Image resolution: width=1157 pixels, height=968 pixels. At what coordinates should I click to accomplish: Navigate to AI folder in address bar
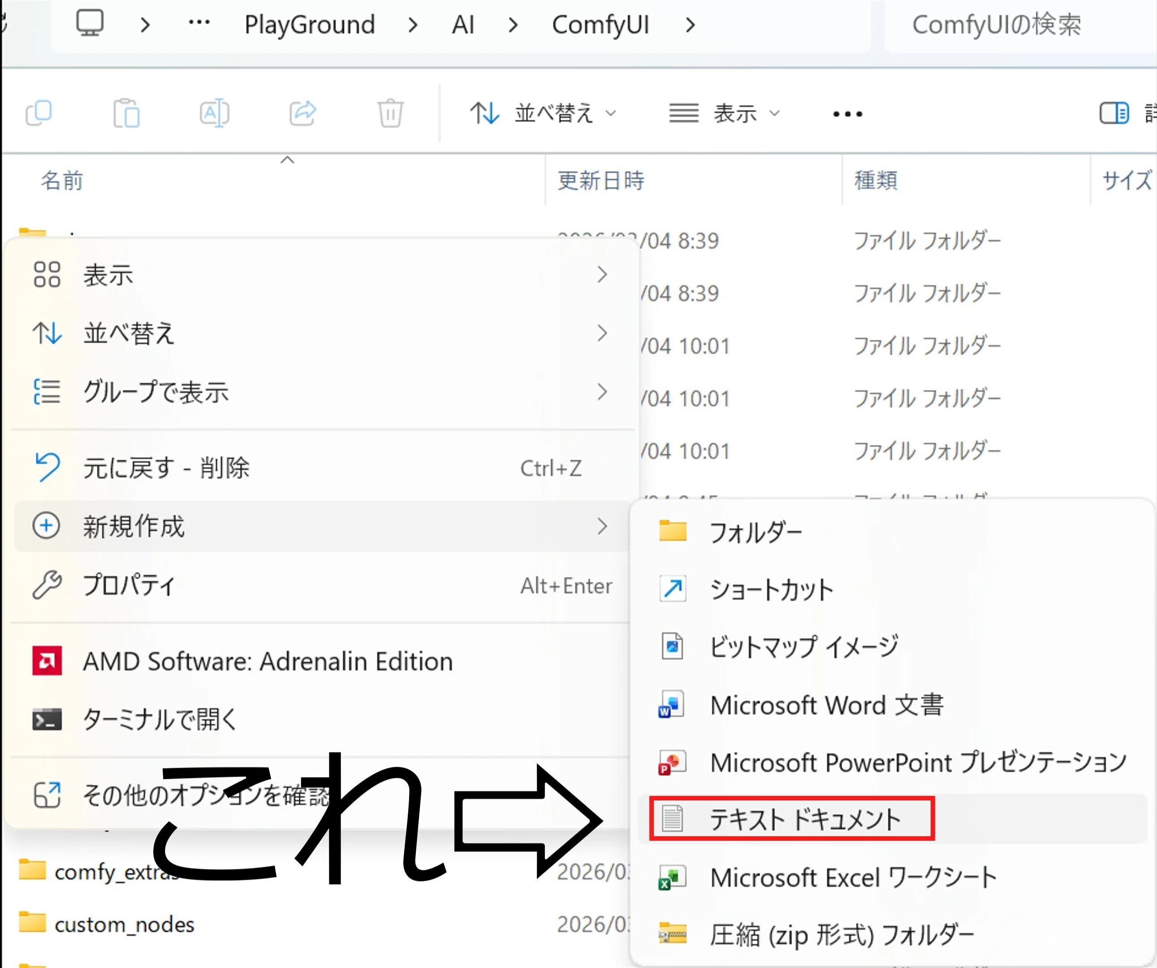pos(463,25)
